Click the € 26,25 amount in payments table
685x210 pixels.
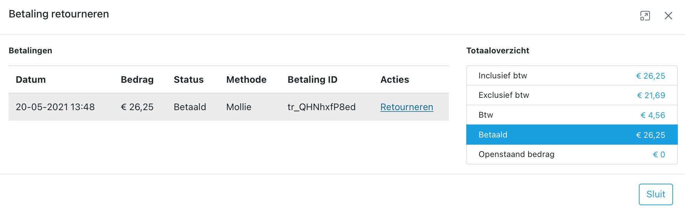tap(137, 107)
